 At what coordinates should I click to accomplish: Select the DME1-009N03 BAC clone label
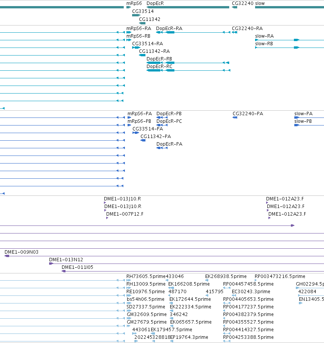pos(21,252)
